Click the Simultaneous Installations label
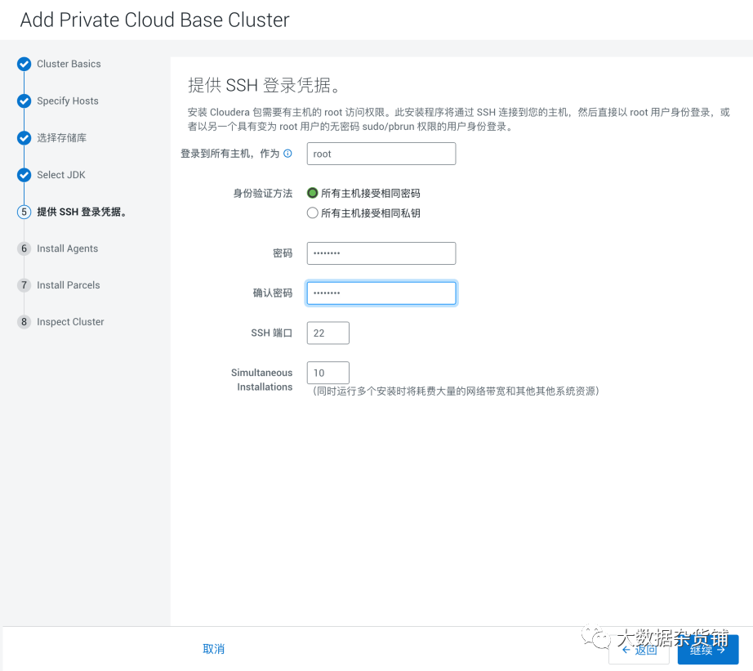Image resolution: width=753 pixels, height=671 pixels. point(261,380)
